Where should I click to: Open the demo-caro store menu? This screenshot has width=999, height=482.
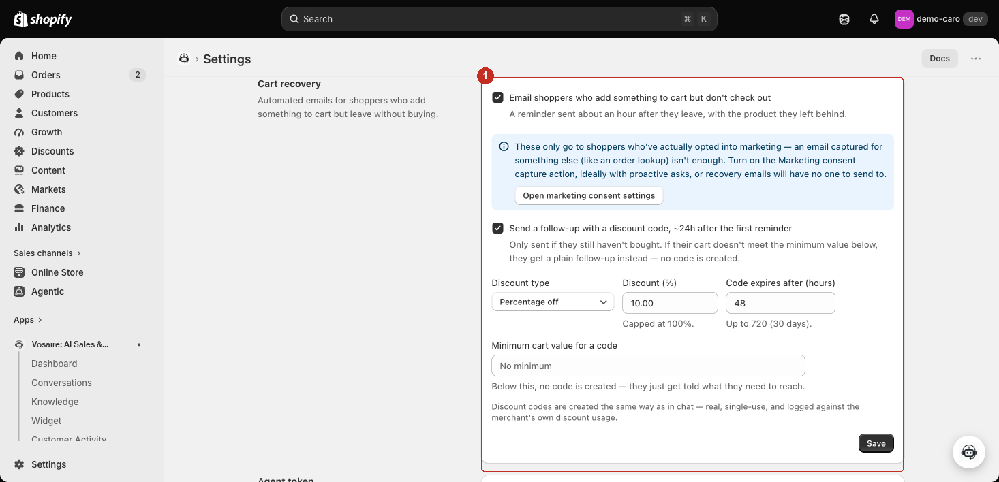click(x=941, y=19)
